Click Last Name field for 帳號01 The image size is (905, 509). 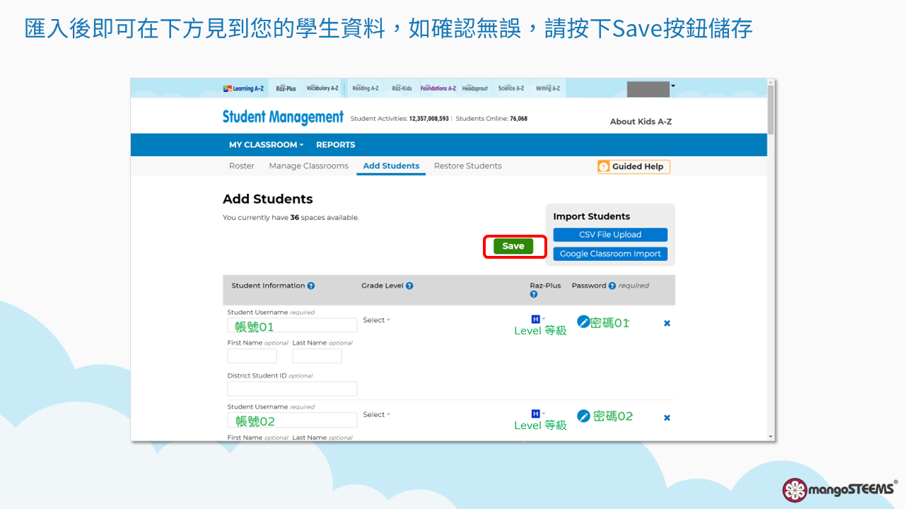(x=317, y=356)
